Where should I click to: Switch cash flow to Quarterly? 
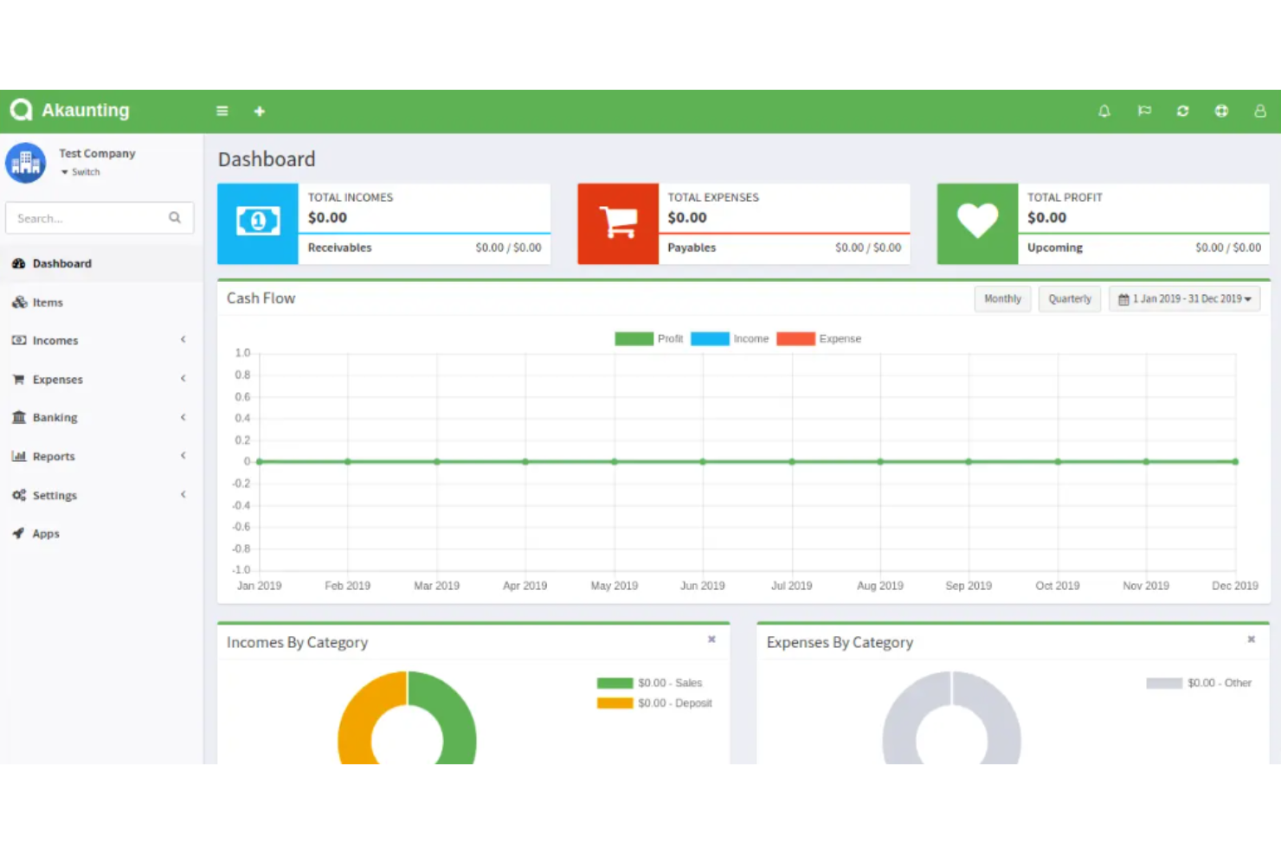[1070, 299]
